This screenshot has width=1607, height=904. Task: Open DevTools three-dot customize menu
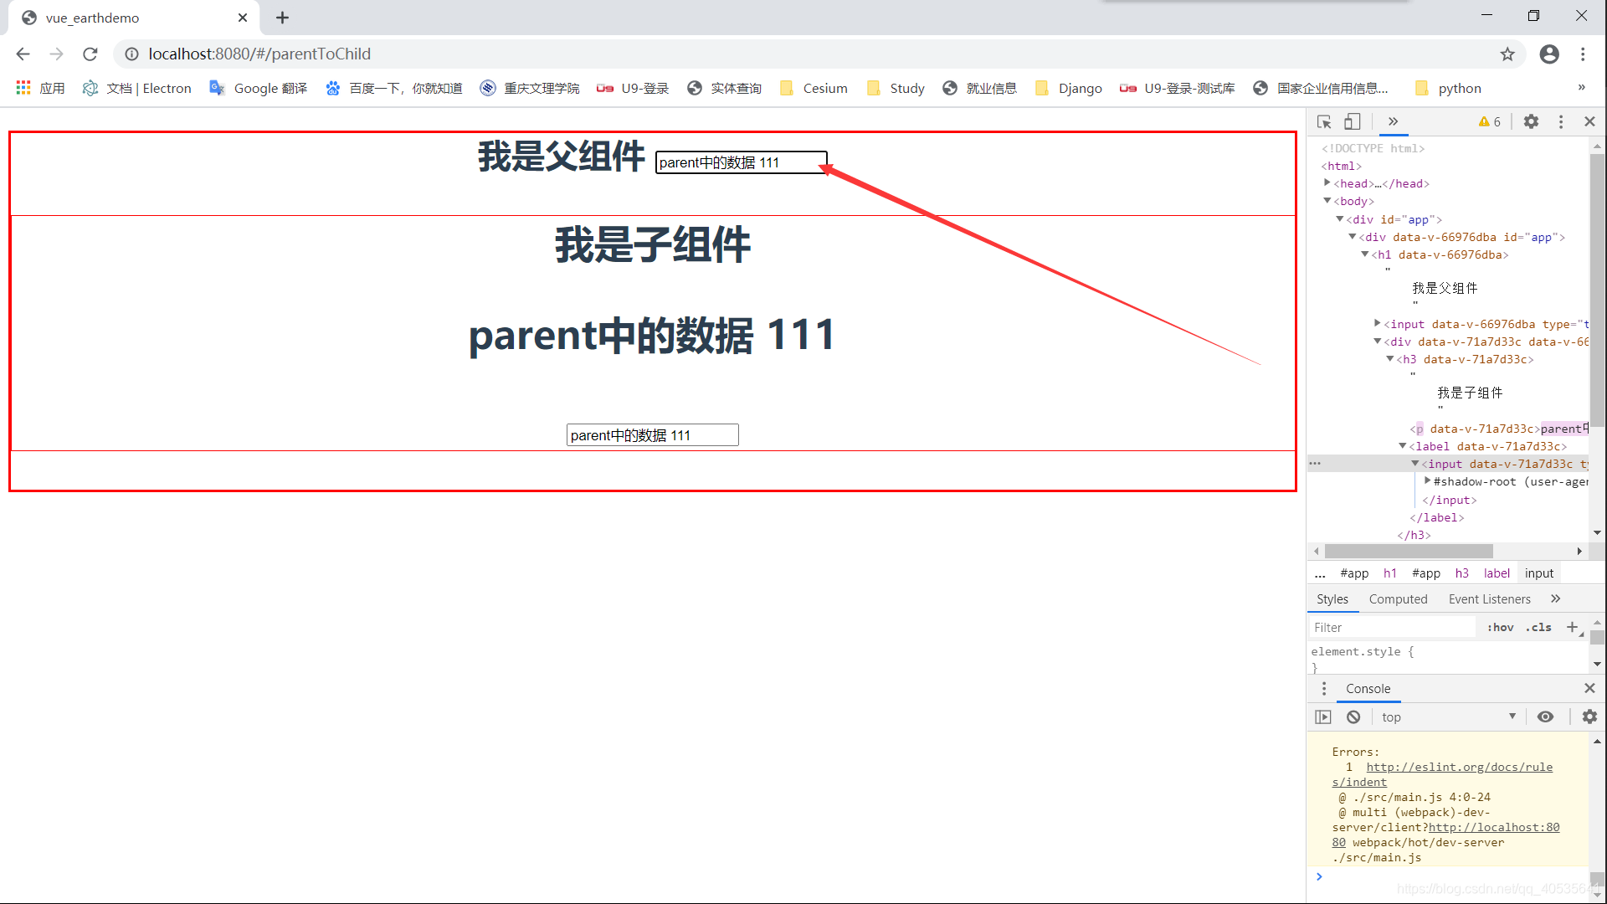click(1561, 122)
